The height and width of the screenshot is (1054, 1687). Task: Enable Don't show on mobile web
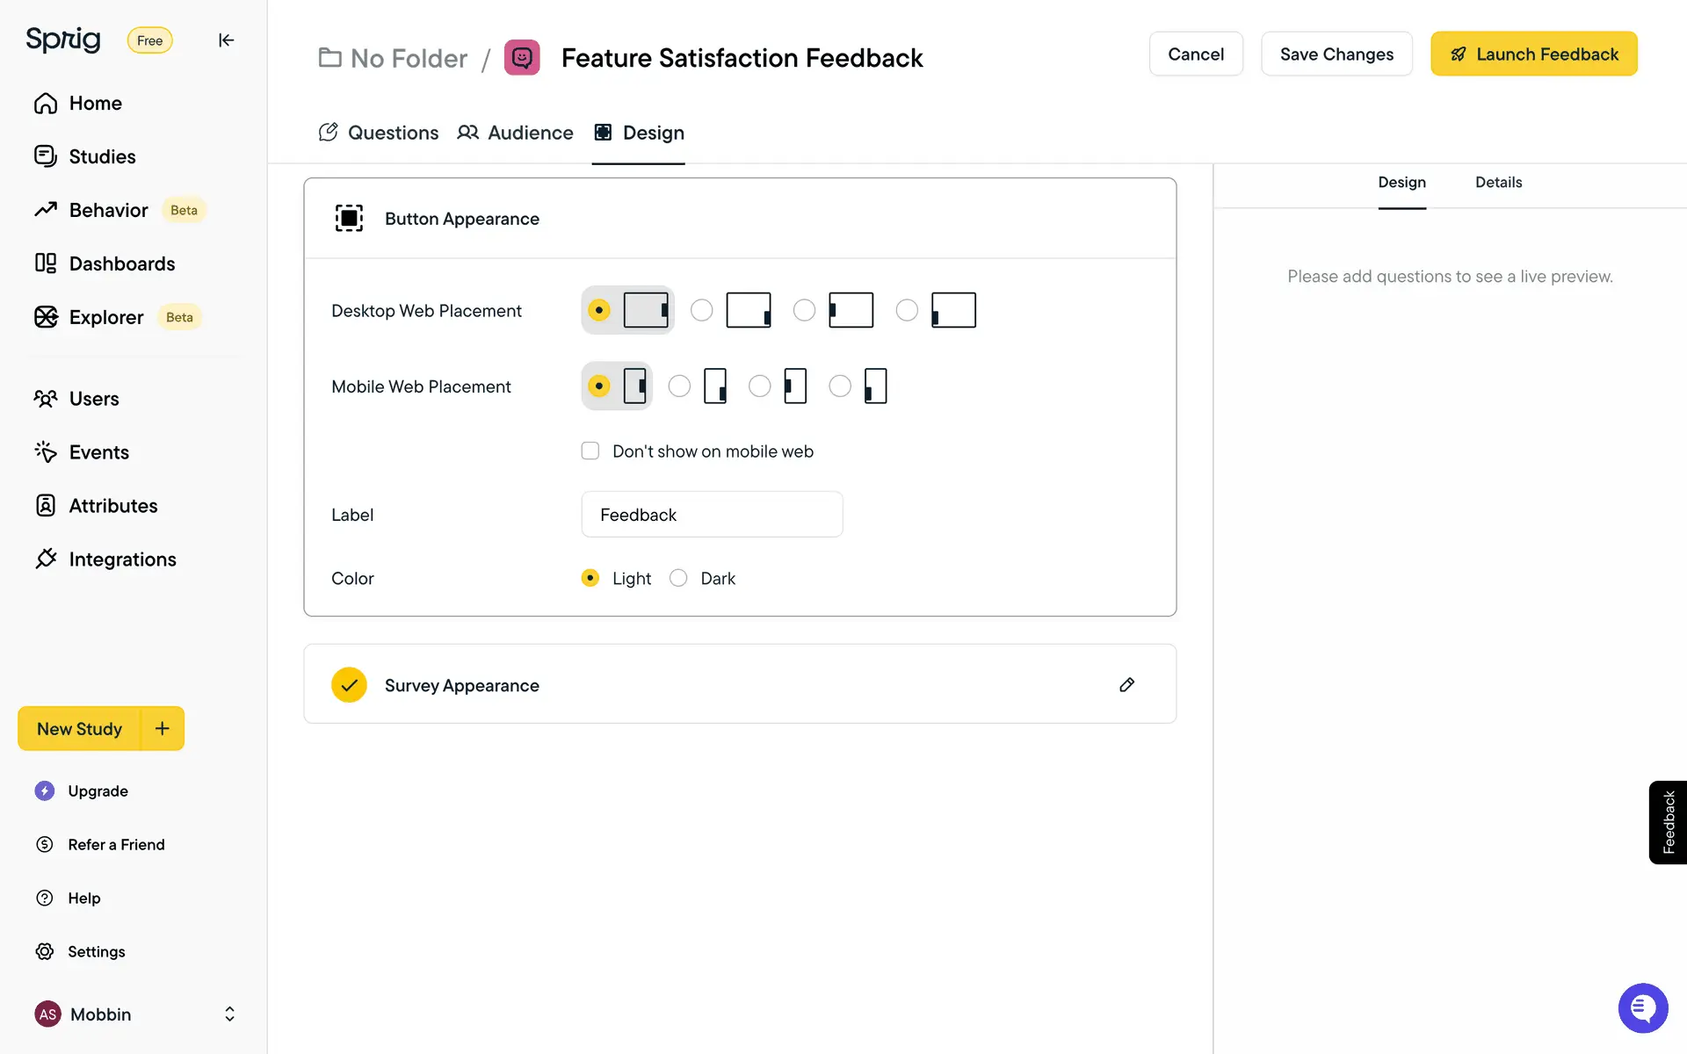[x=590, y=451]
